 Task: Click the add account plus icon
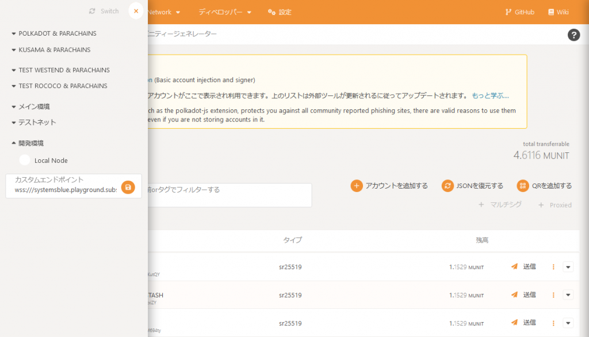357,186
